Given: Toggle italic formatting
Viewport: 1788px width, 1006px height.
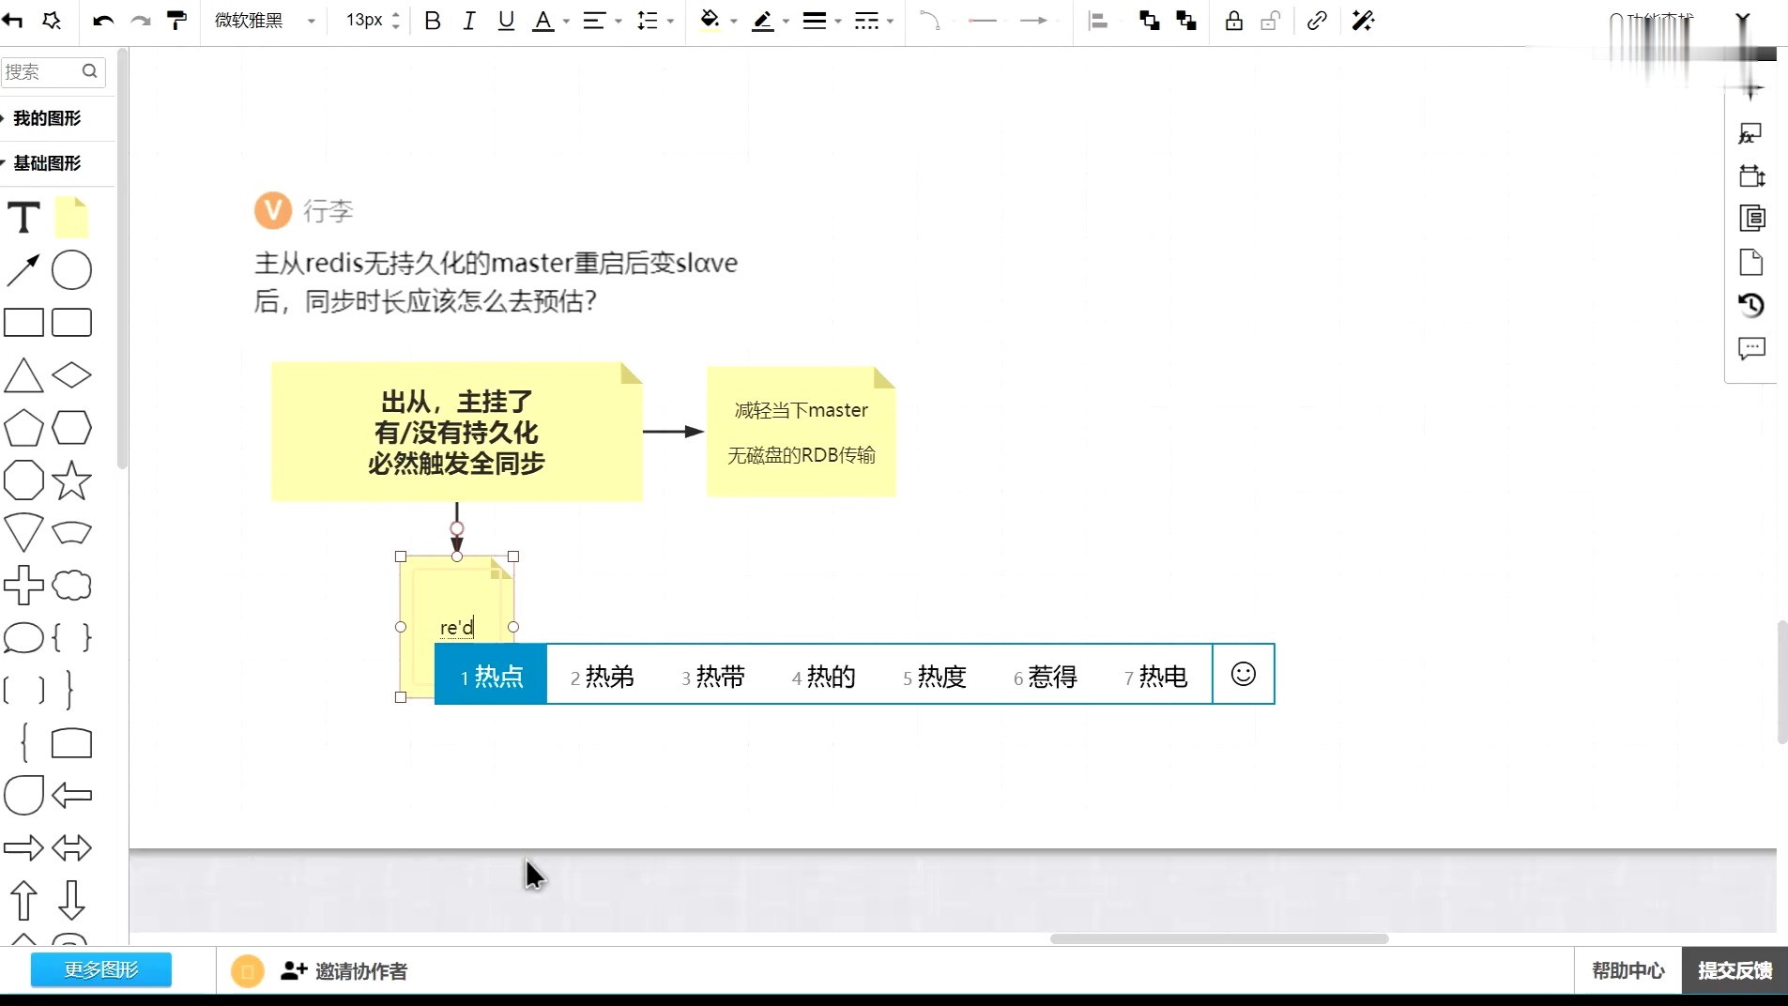Looking at the screenshot, I should coord(468,20).
